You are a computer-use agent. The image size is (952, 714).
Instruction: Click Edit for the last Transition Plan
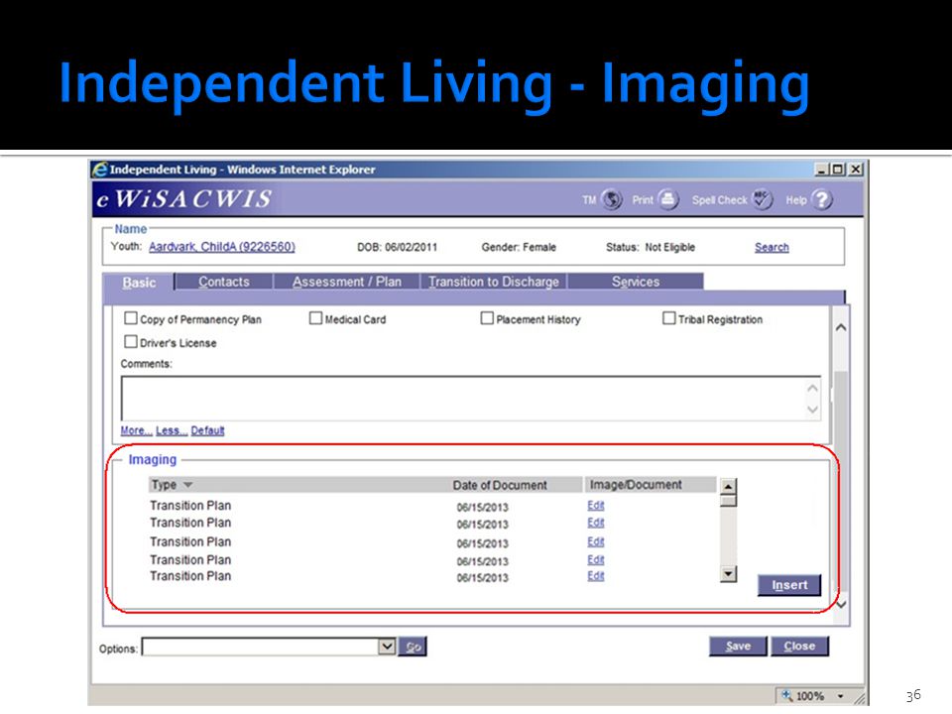tap(596, 575)
